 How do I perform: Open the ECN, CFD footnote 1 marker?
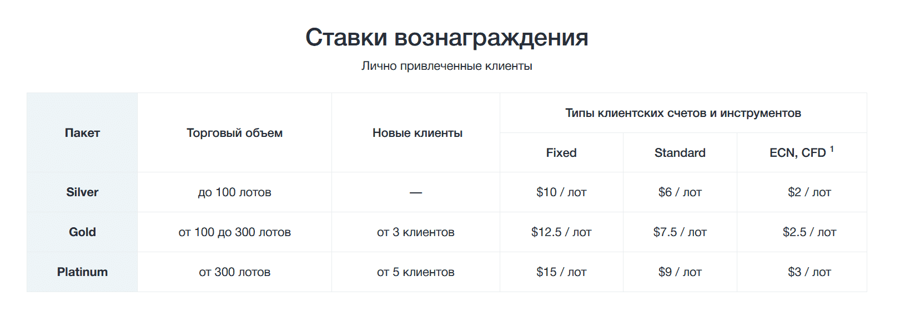coord(832,149)
